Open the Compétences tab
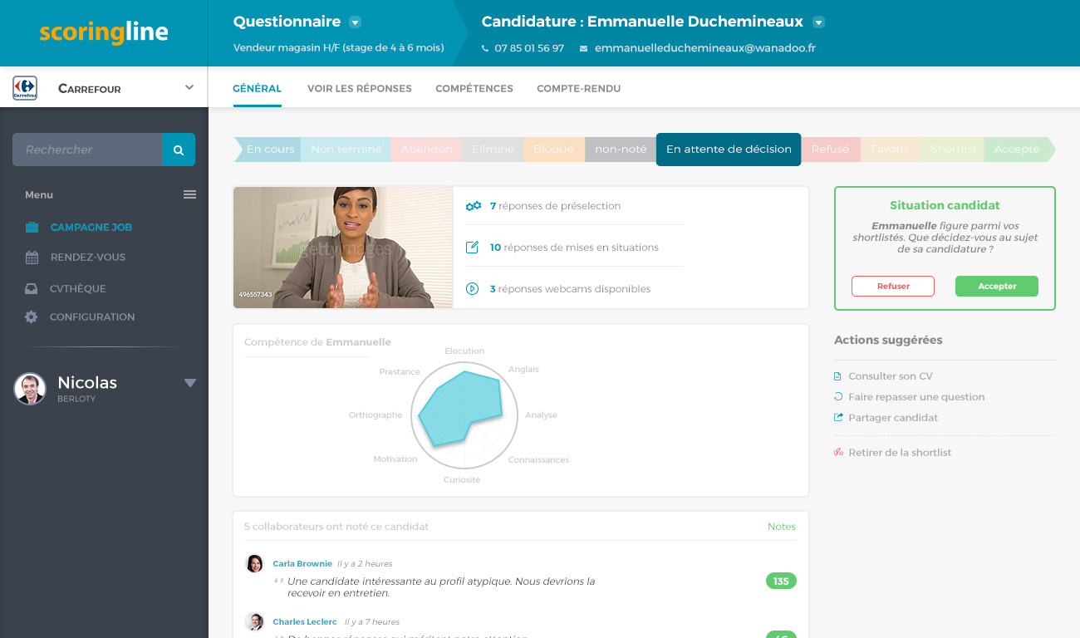 474,88
